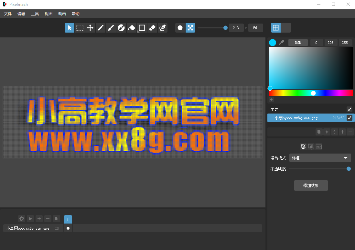Select the Pencil tool

pos(100,28)
